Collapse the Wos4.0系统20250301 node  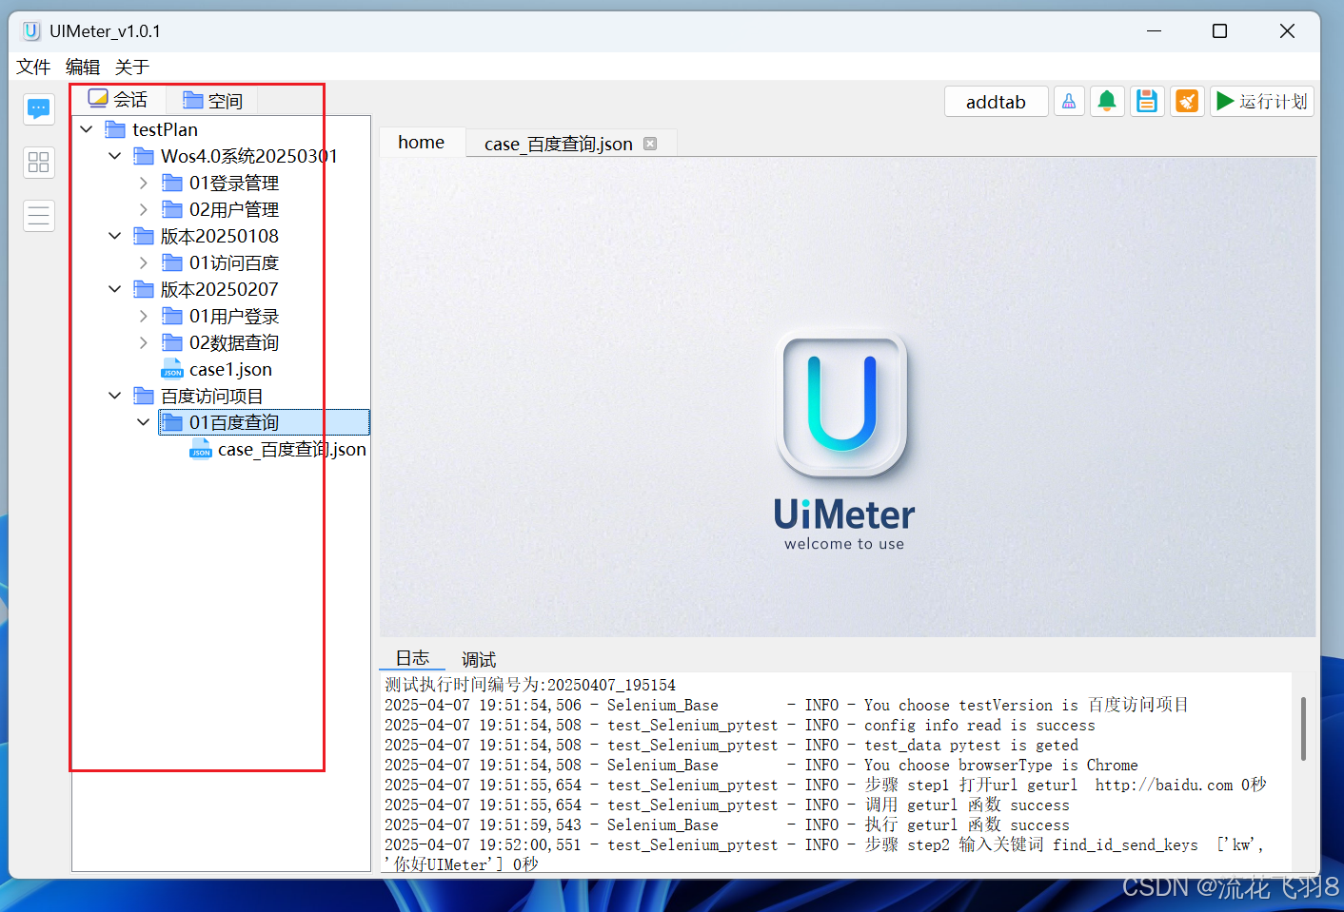click(x=115, y=156)
